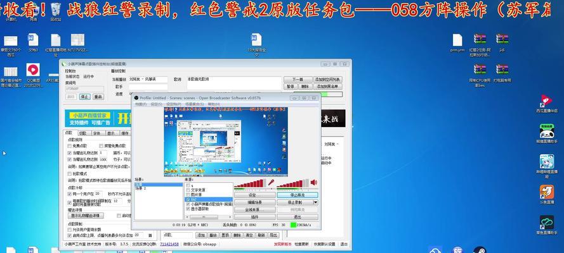The image size is (564, 253).
Task: Open the 19大报告全文 Word document
Action: (256, 45)
